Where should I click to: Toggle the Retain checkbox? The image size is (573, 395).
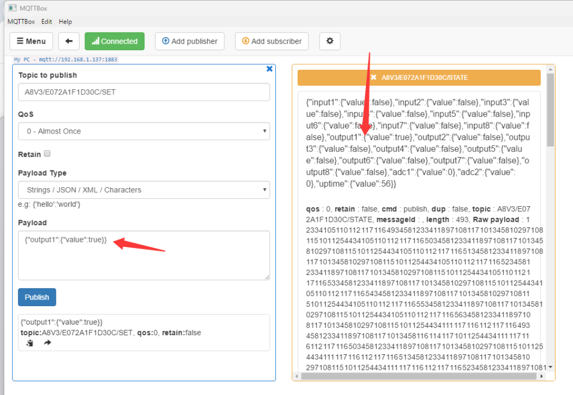point(47,154)
